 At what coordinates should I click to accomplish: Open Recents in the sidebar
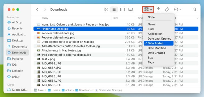(x=17, y=28)
